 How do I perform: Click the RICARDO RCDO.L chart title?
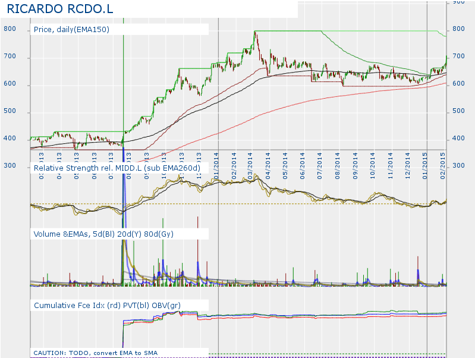pyautogui.click(x=60, y=9)
